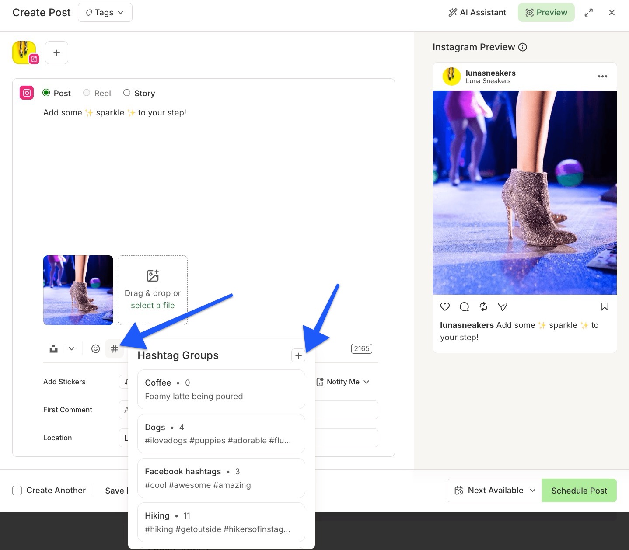Open the AI Assistant

477,13
